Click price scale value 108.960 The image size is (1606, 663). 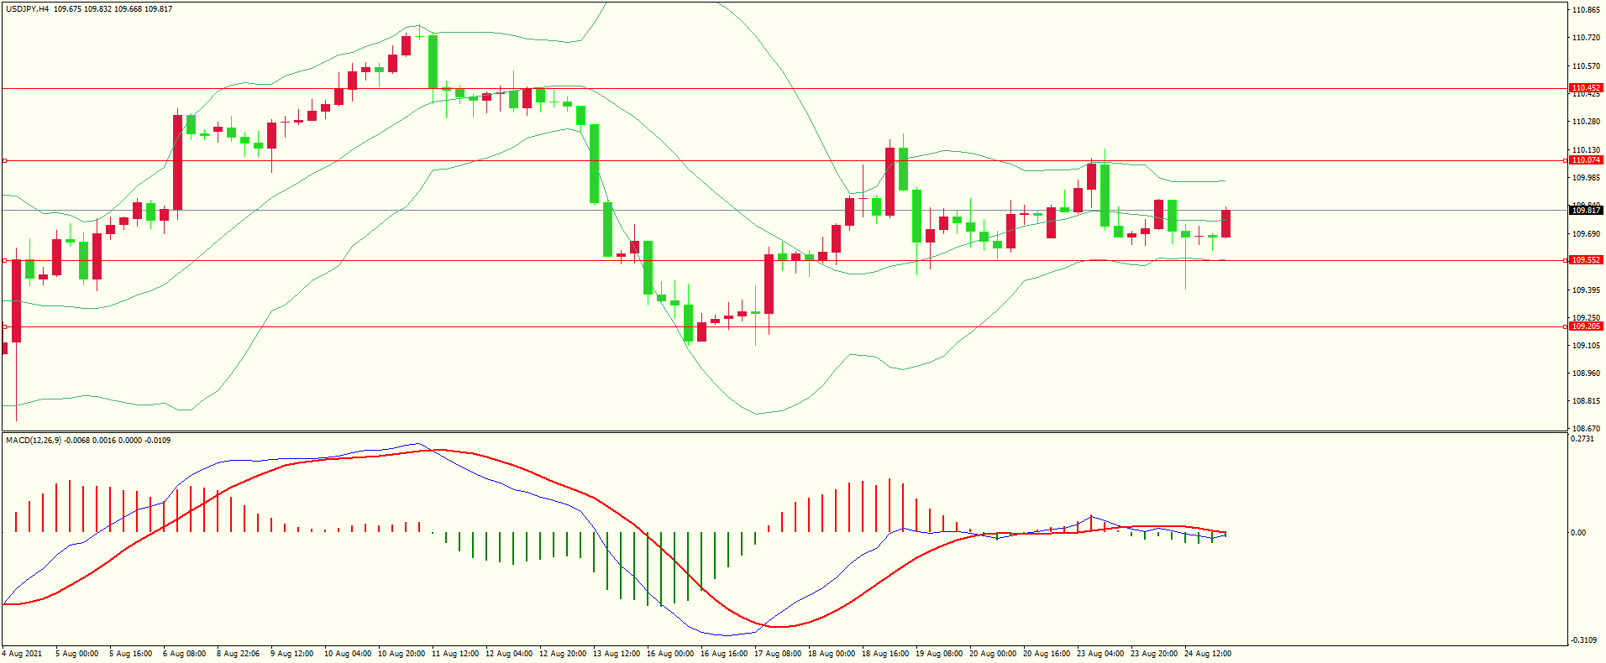click(1586, 373)
